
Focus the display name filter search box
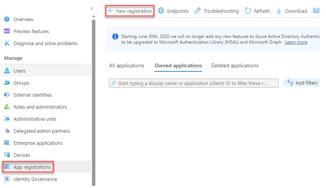194,83
